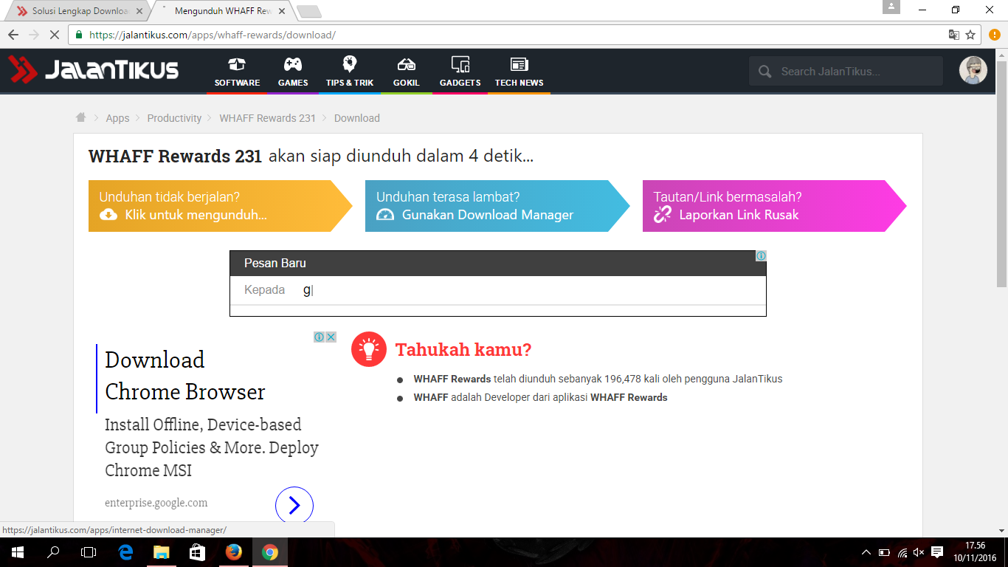
Task: Open the Windows Store taskbar icon
Action: tap(197, 552)
